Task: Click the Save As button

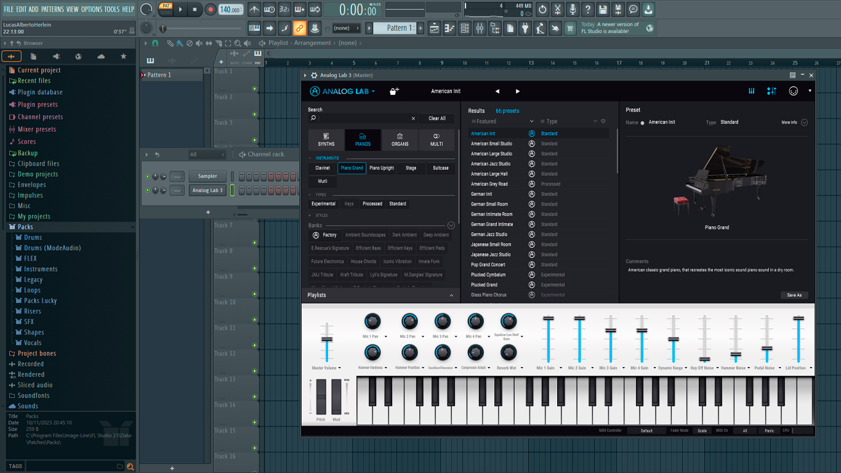Action: tap(794, 295)
